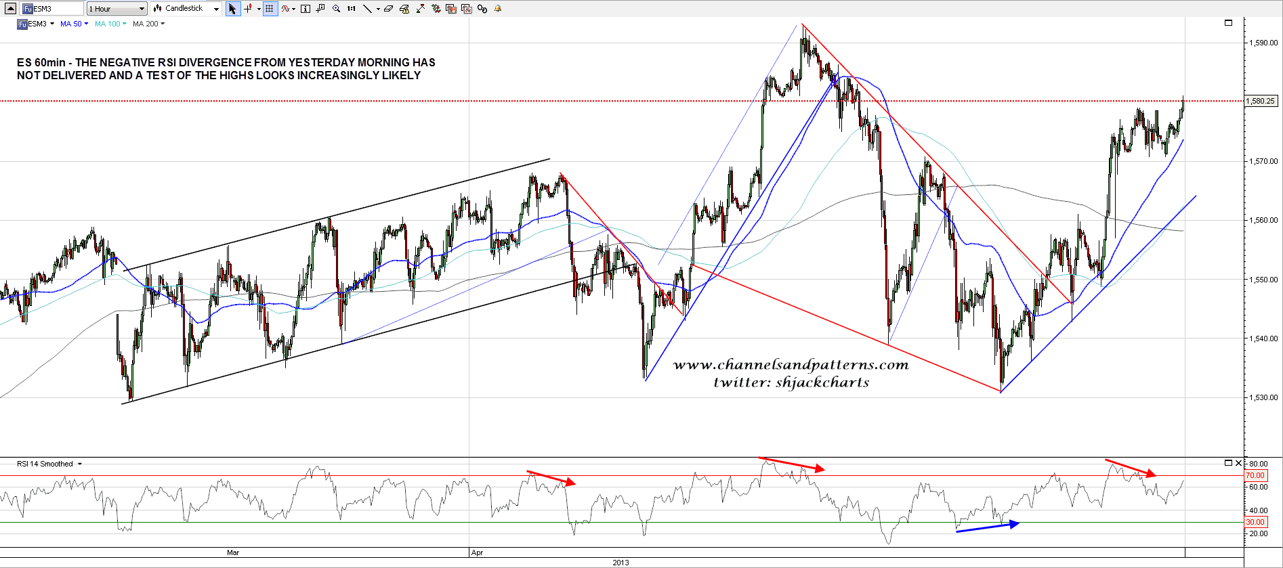
Task: Click the indicators wave icon
Action: click(x=286, y=9)
